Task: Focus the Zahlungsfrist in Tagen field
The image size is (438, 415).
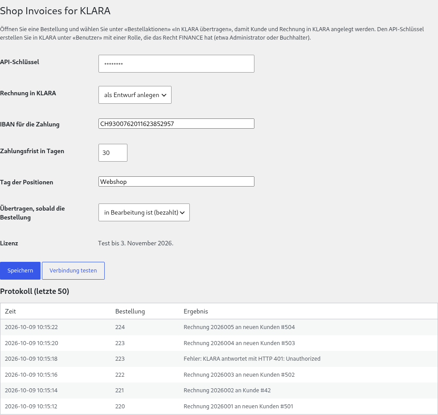Action: click(113, 153)
